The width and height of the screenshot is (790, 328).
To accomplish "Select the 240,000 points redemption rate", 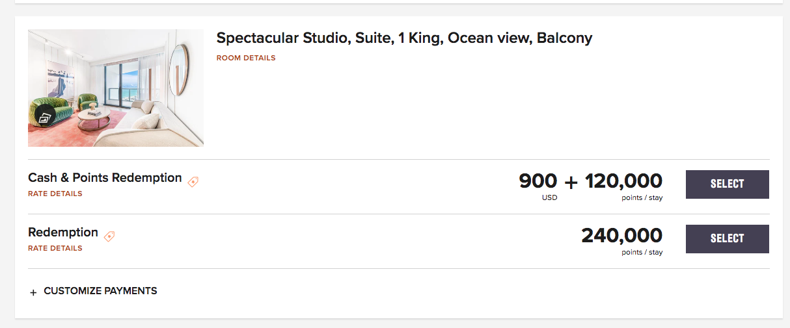I will click(x=727, y=239).
